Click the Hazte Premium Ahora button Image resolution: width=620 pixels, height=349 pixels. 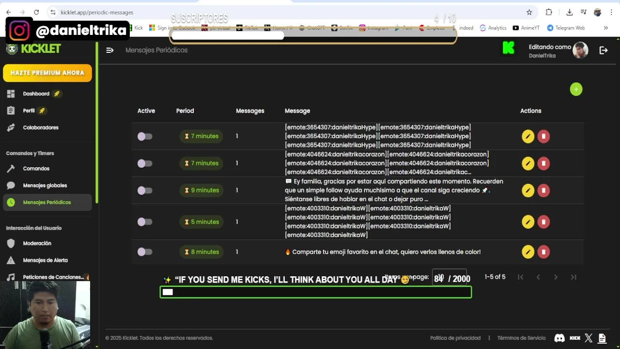coord(47,73)
